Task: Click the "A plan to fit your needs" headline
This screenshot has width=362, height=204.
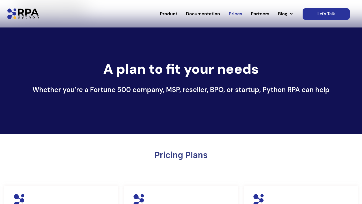Action: tap(181, 69)
